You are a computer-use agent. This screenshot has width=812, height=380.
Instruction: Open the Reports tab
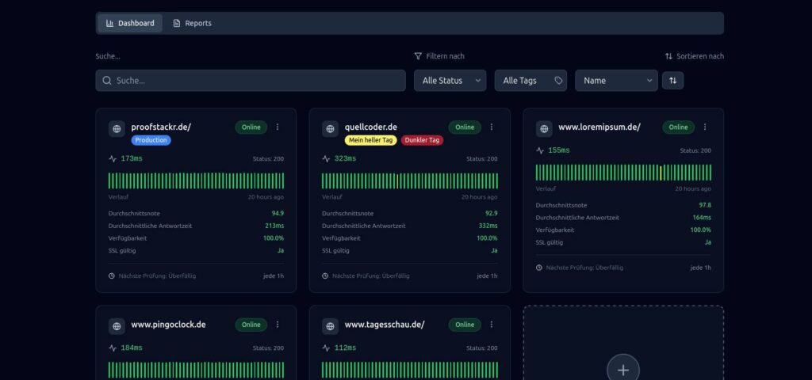point(192,23)
